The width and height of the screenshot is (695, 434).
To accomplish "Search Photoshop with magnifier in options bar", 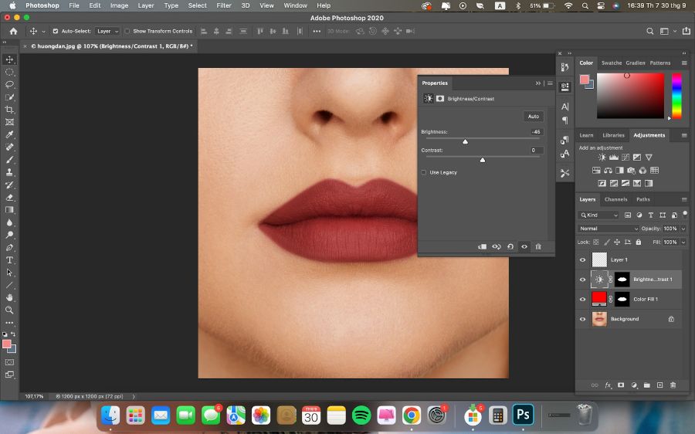I will click(649, 31).
